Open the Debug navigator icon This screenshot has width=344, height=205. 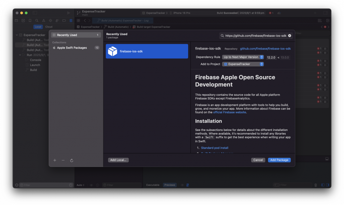point(57,20)
